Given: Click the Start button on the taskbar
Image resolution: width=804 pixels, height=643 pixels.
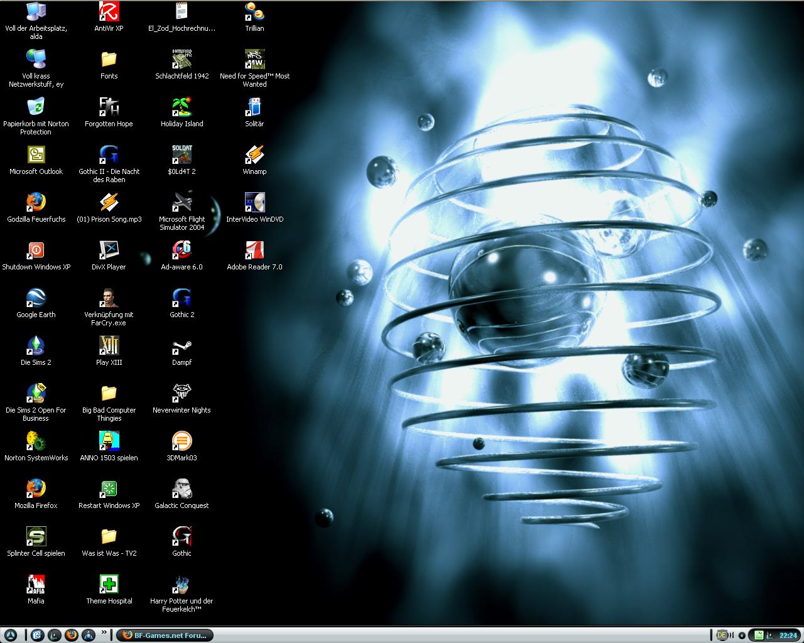Looking at the screenshot, I should 11,635.
